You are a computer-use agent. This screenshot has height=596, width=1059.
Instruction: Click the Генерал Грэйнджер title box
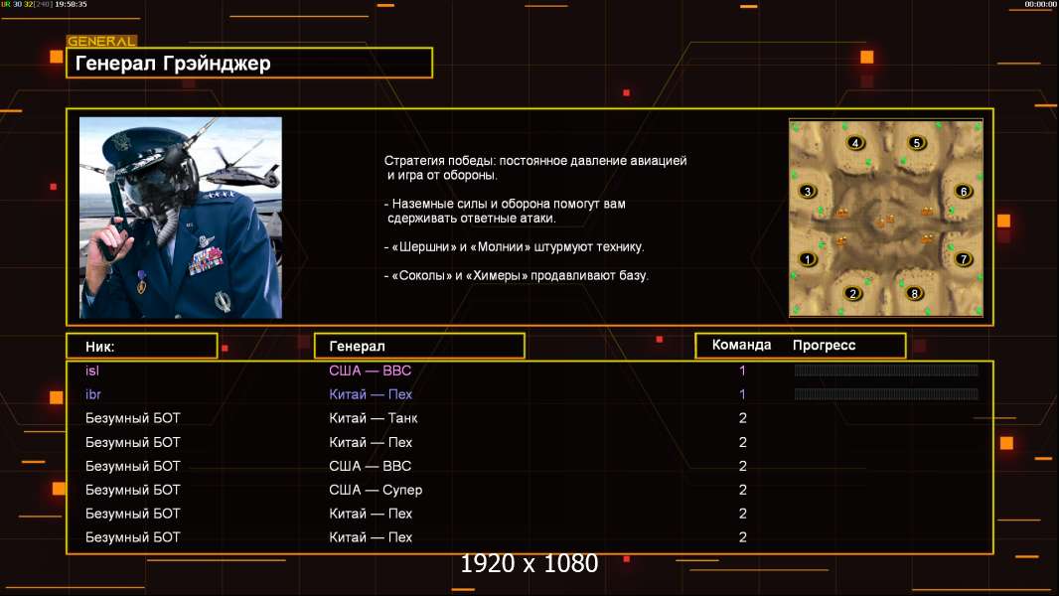(249, 63)
